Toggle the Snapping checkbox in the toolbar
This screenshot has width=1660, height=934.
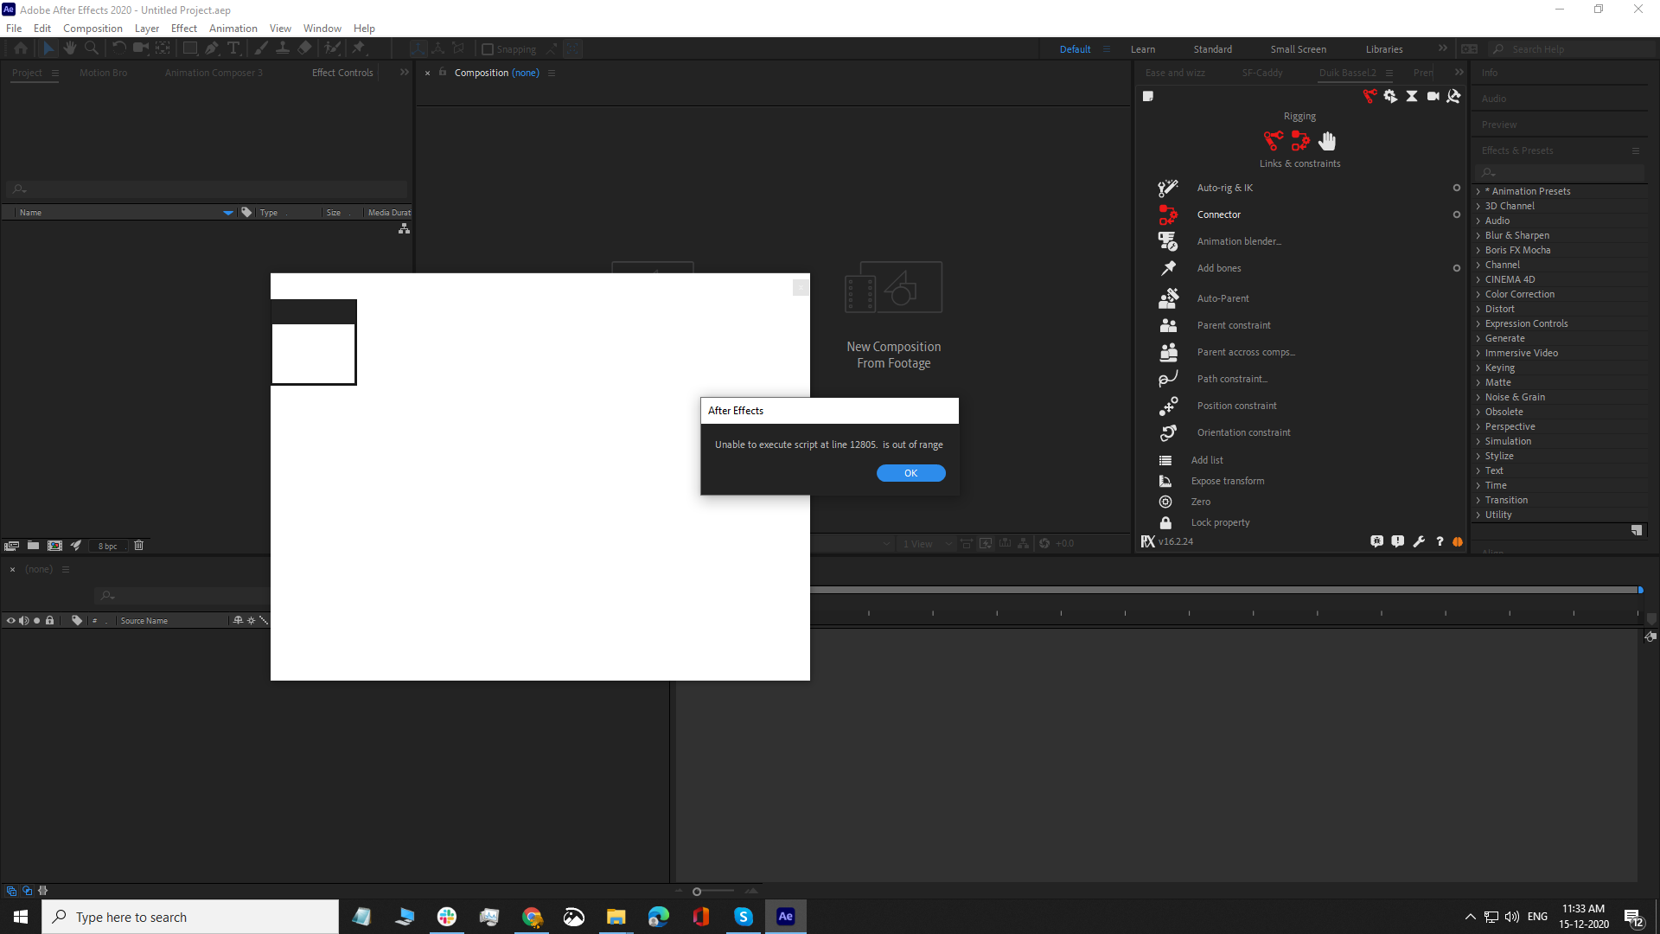[x=487, y=49]
